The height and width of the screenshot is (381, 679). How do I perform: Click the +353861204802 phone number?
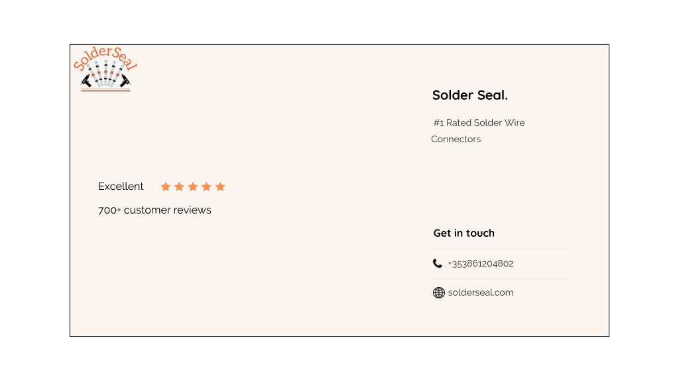click(481, 263)
